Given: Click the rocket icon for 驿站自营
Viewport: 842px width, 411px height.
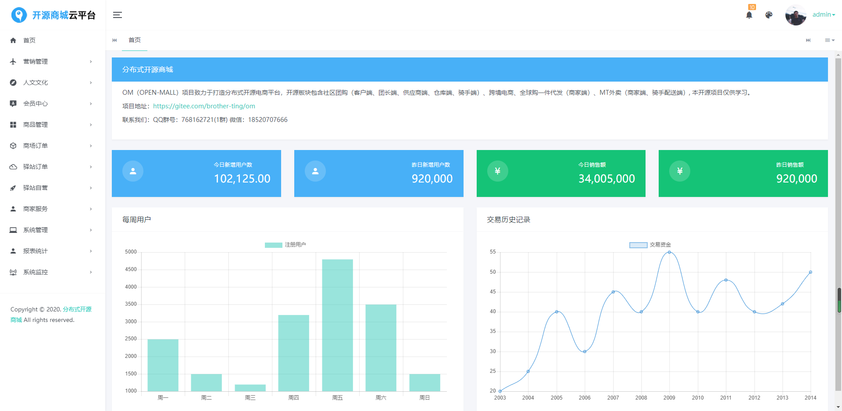Looking at the screenshot, I should 13,188.
